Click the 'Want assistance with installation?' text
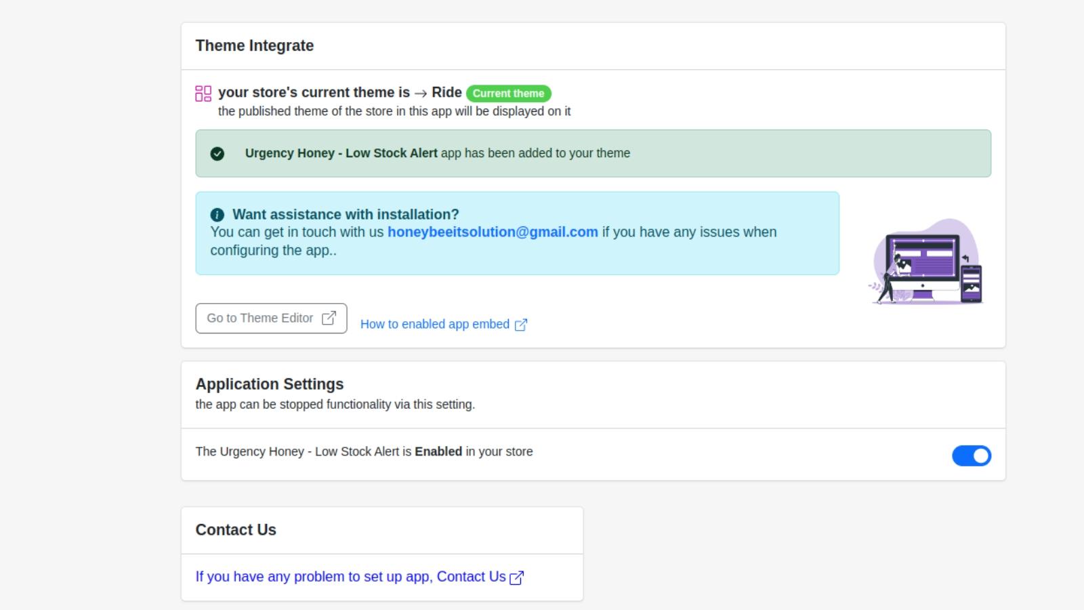The height and width of the screenshot is (610, 1084). (x=346, y=214)
